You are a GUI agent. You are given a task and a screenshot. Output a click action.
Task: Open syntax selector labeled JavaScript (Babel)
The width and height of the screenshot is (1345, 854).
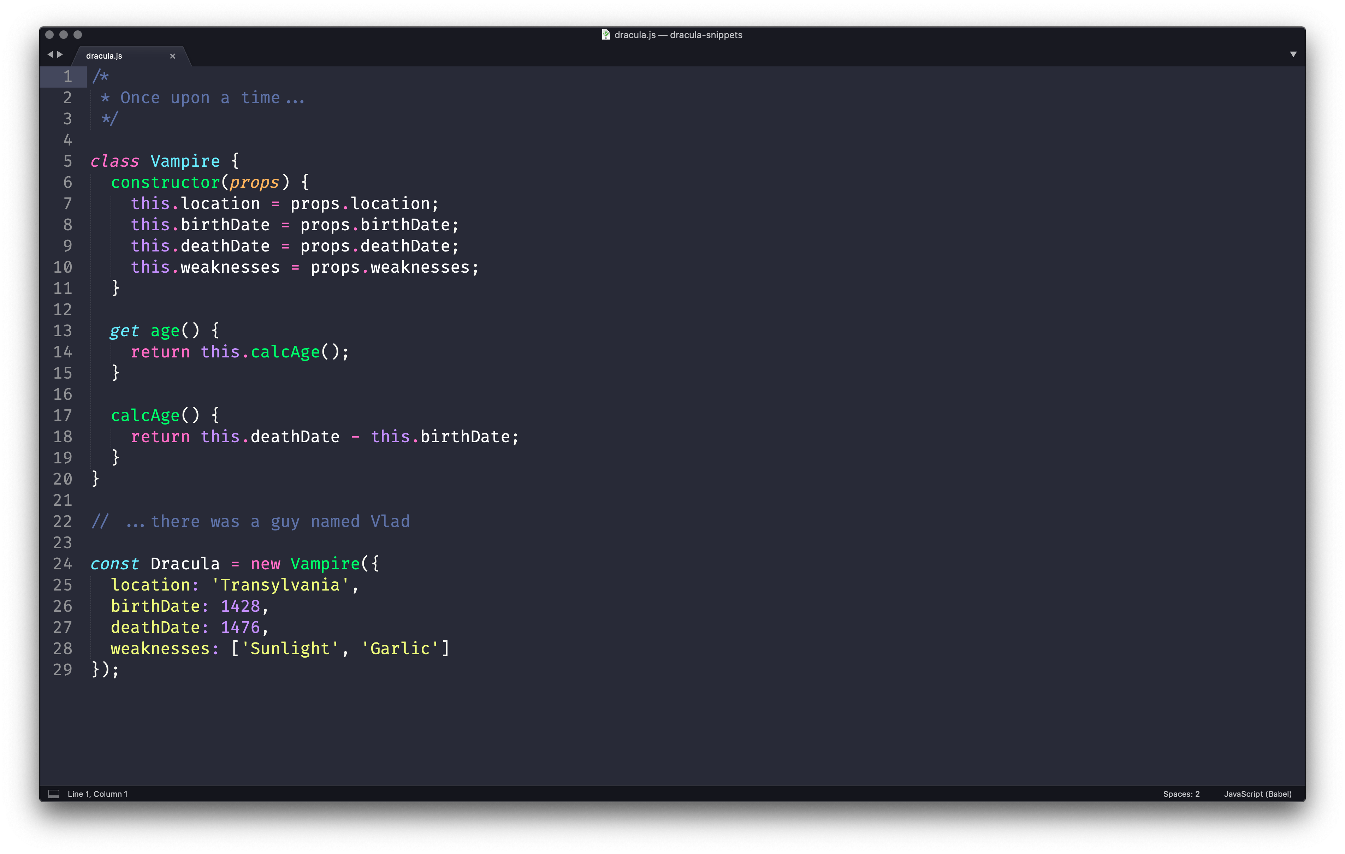tap(1257, 794)
